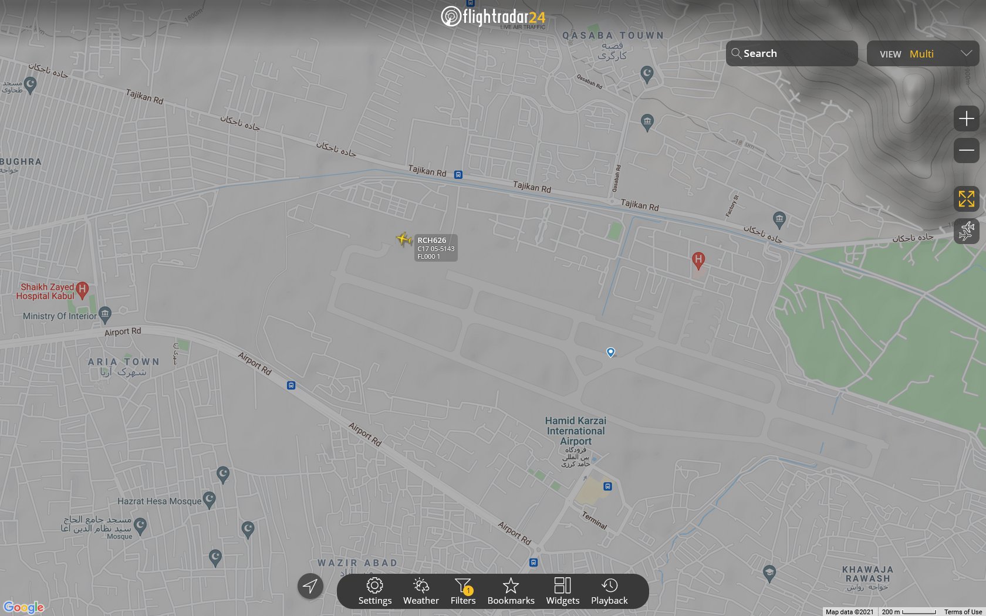Screen dimensions: 986x616
Task: Click the Flightradar24 logo
Action: (x=493, y=17)
